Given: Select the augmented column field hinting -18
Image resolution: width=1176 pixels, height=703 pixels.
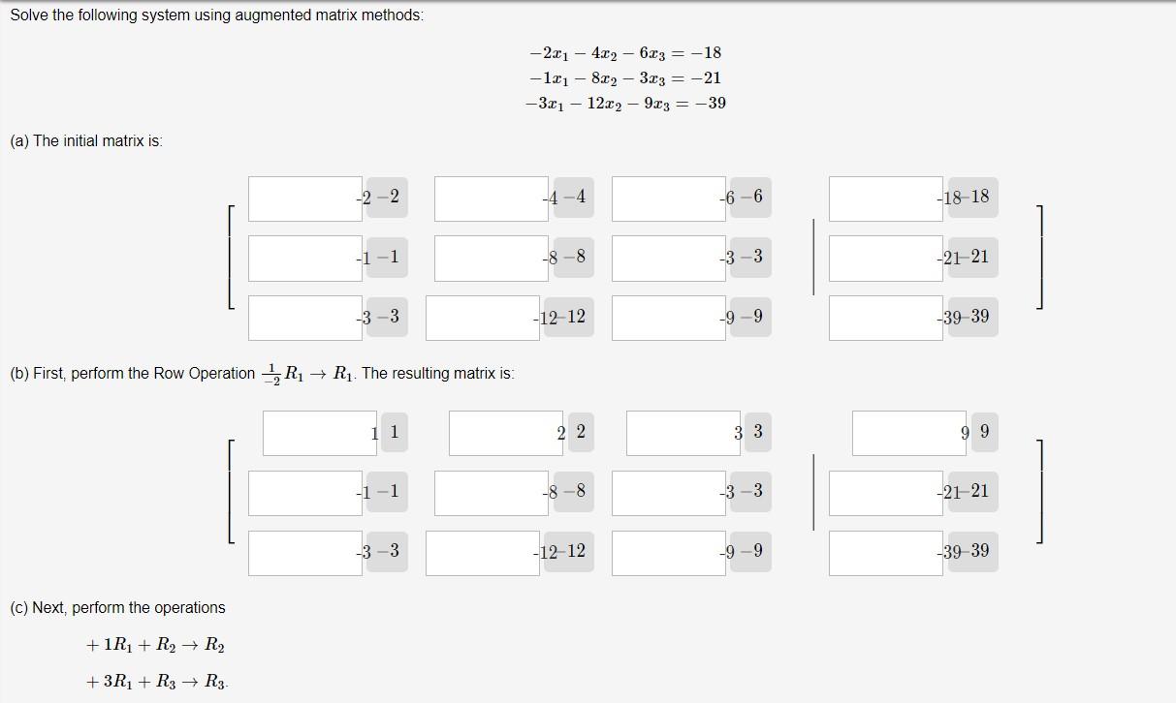Looking at the screenshot, I should point(884,198).
